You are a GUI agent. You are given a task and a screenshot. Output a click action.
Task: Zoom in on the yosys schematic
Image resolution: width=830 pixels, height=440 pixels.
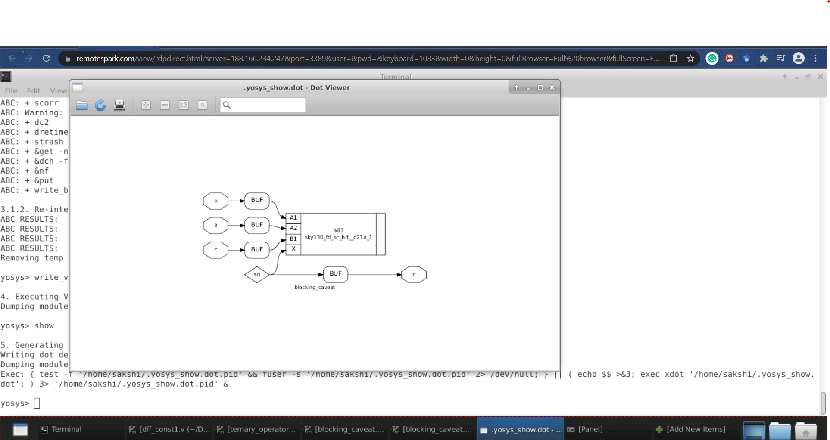pyautogui.click(x=146, y=105)
